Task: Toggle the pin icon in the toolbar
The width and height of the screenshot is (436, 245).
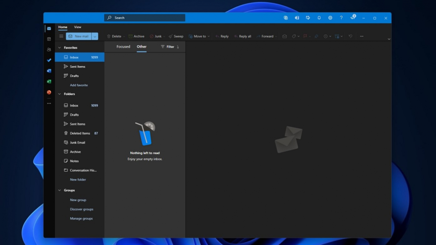Action: [x=316, y=36]
